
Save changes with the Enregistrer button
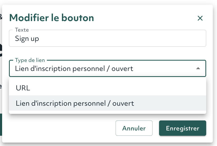click(x=183, y=128)
